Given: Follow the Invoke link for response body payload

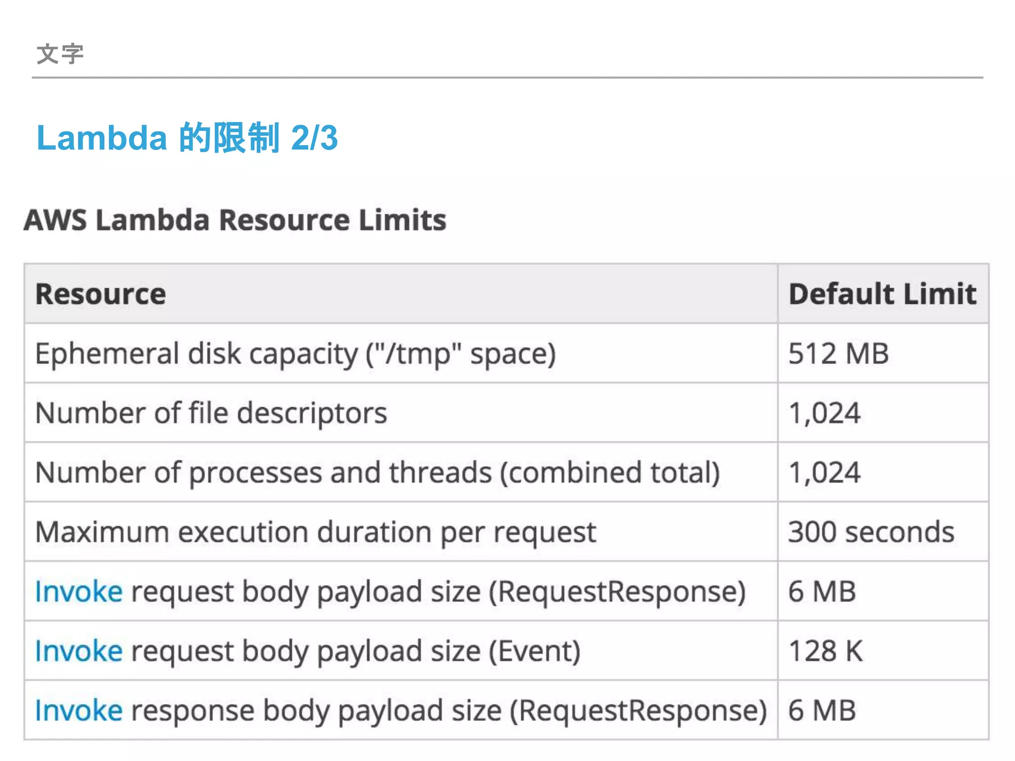Looking at the screenshot, I should [x=78, y=710].
